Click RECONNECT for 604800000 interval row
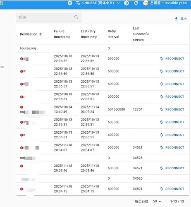Image resolution: width=191 pixels, height=207 pixels. 172,109
